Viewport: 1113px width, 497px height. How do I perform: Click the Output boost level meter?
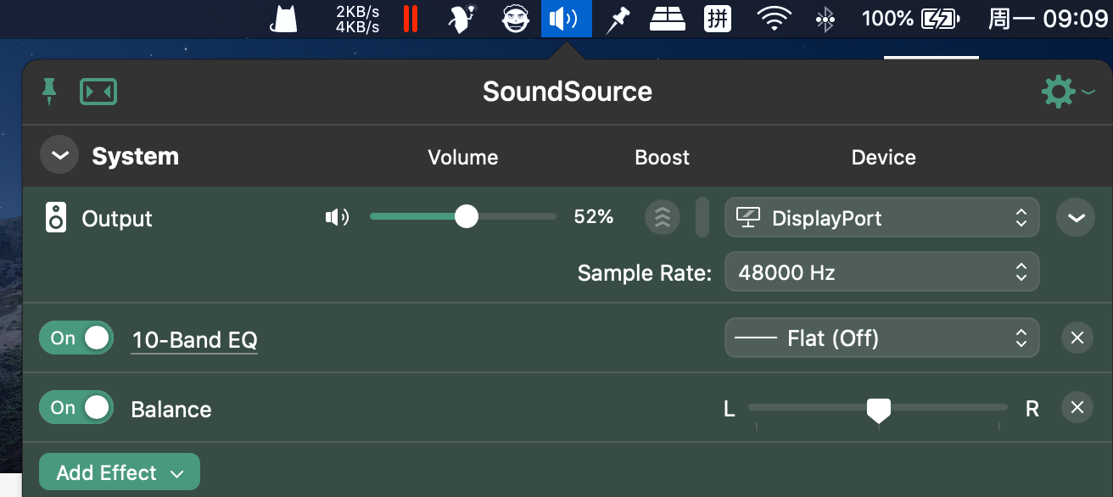[x=702, y=217]
